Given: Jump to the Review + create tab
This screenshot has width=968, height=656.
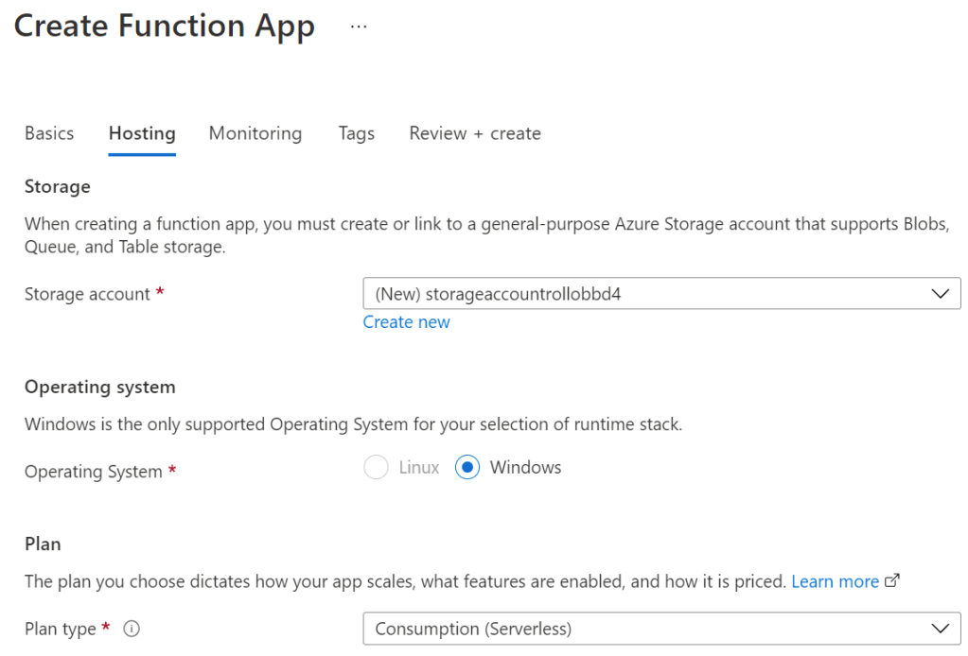Looking at the screenshot, I should tap(475, 133).
